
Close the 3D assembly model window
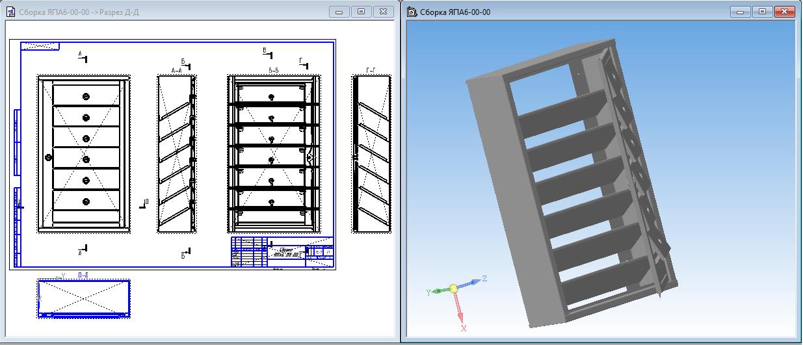pyautogui.click(x=784, y=11)
